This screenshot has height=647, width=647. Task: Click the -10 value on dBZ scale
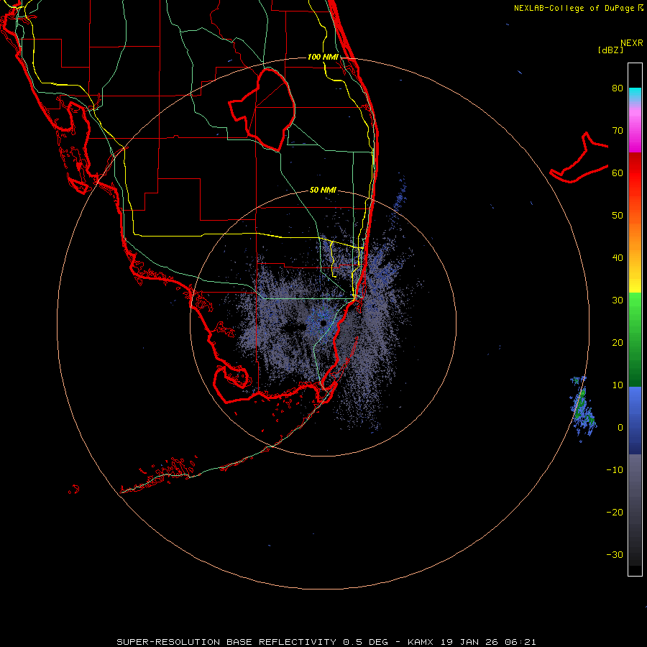(615, 469)
